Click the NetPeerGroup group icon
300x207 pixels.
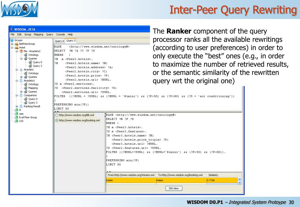pos(17,44)
